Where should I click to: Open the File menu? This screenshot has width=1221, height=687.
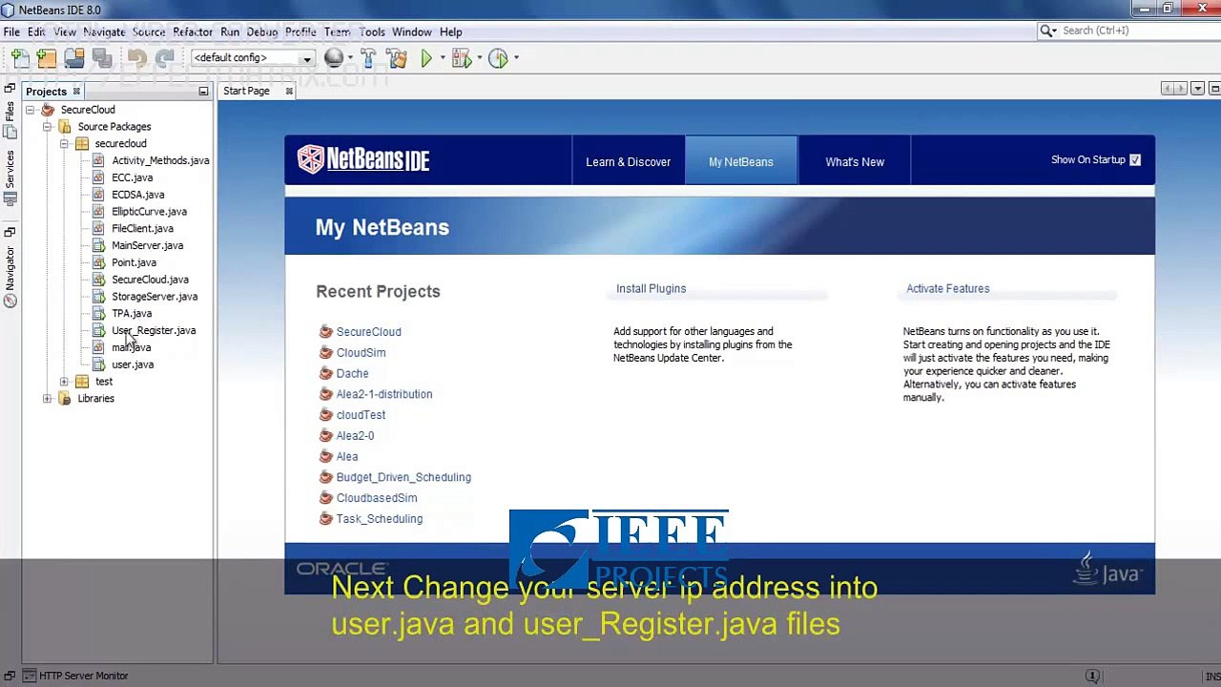point(11,31)
